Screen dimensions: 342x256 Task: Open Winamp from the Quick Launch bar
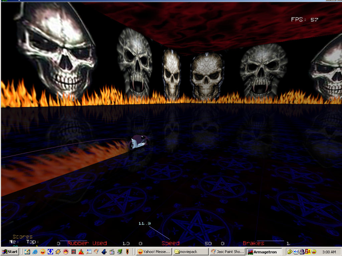(58, 252)
